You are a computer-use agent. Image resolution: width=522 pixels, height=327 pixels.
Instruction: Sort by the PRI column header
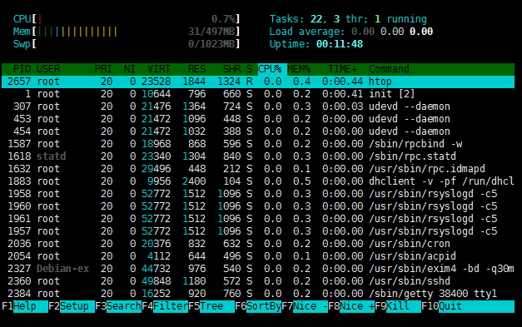103,69
